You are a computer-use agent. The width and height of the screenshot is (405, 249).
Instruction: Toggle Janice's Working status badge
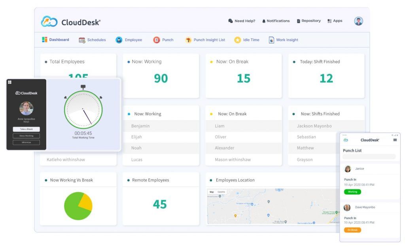pyautogui.click(x=352, y=192)
